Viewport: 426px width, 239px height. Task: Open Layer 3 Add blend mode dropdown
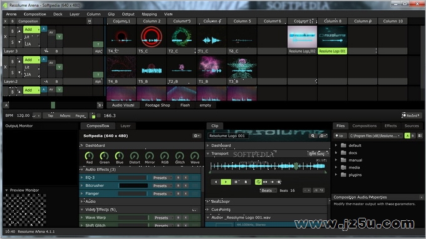click(x=31, y=29)
